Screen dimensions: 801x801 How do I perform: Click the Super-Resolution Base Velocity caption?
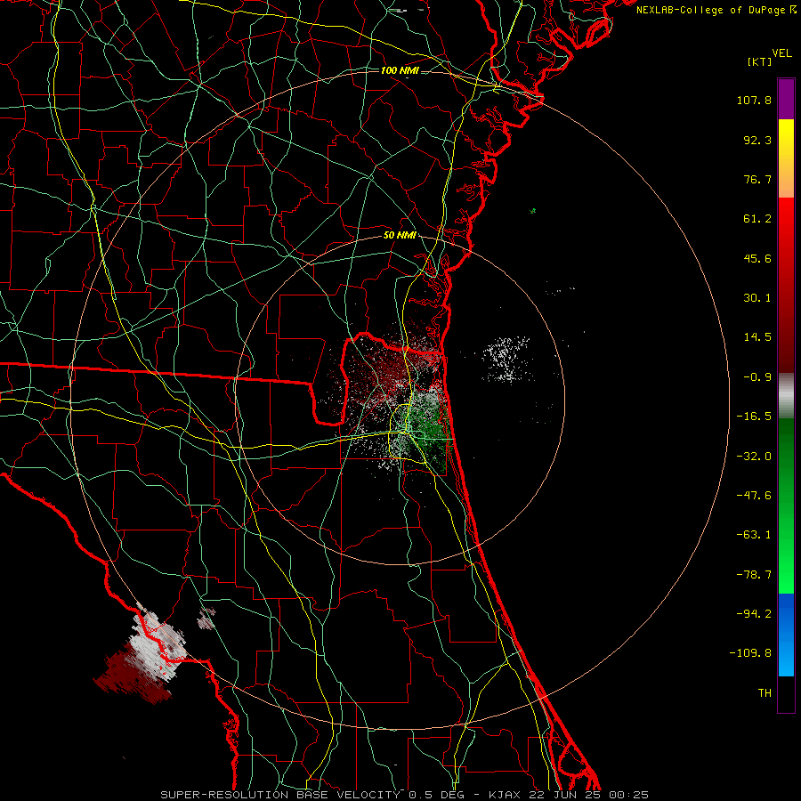point(405,795)
